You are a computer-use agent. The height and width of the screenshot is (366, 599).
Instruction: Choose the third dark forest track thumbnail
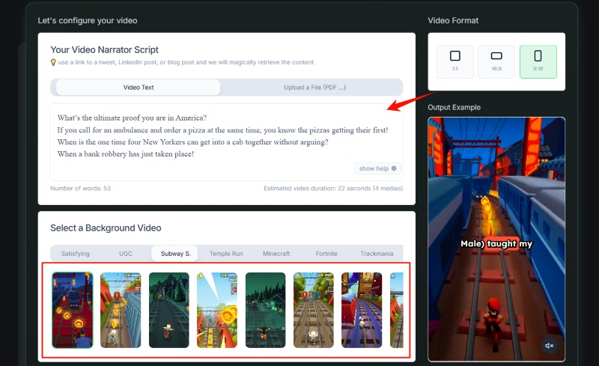169,310
